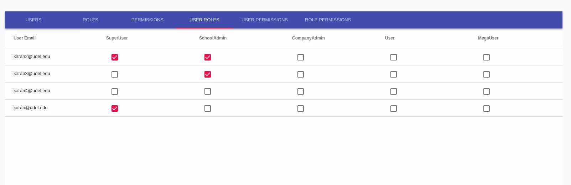Enable MegaUser role for karan2@udel.edu

[x=487, y=57]
